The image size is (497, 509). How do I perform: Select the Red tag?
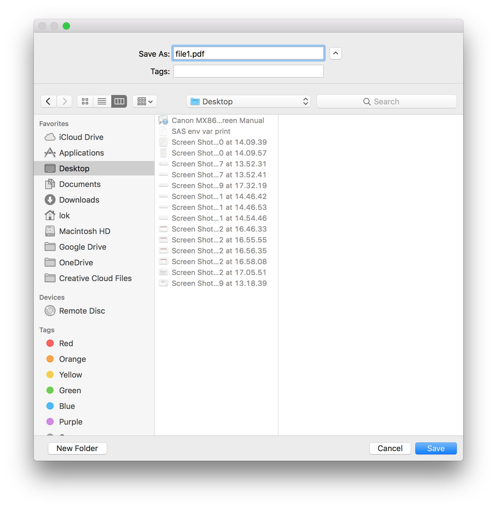[94, 343]
